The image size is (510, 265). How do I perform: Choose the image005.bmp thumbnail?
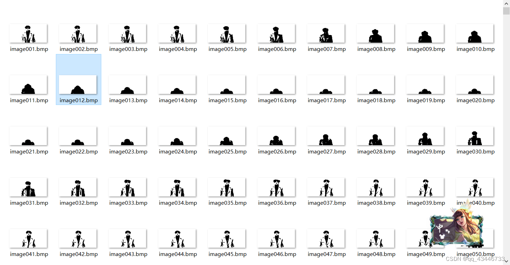[x=227, y=33]
